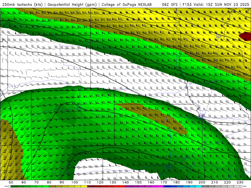Click the 200 label on the color scale
This screenshot has height=188, width=251.
coord(202,182)
